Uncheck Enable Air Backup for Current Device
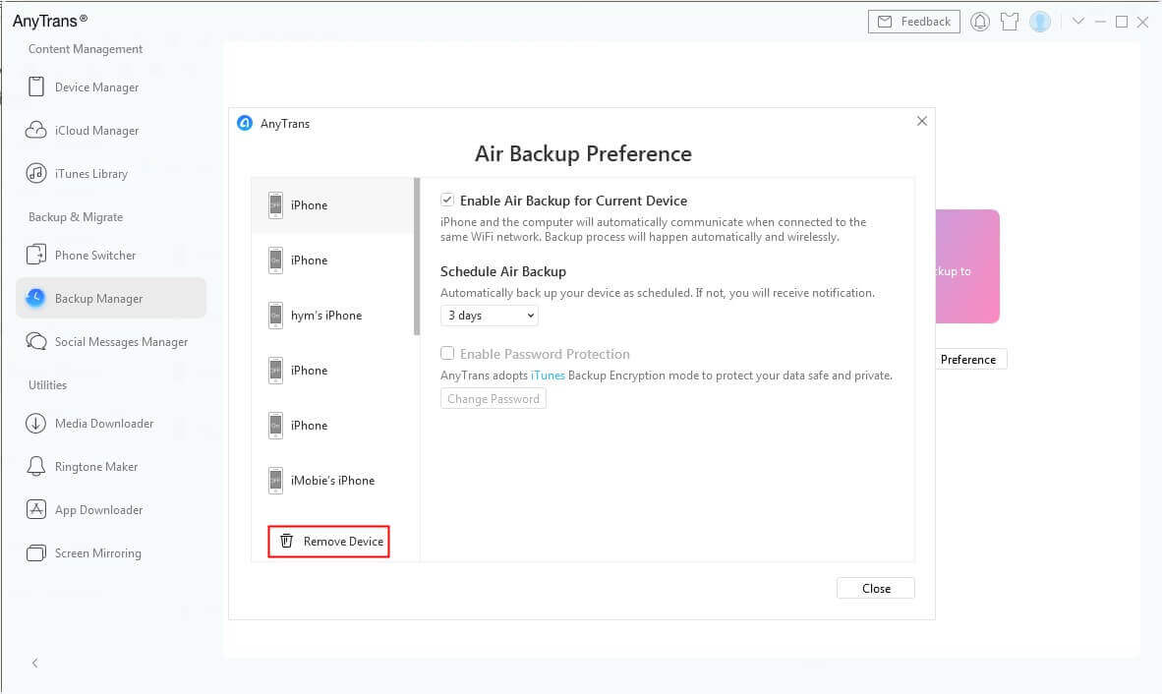 pos(447,201)
